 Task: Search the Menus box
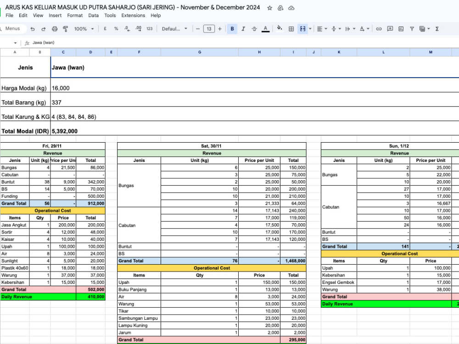coord(12,28)
